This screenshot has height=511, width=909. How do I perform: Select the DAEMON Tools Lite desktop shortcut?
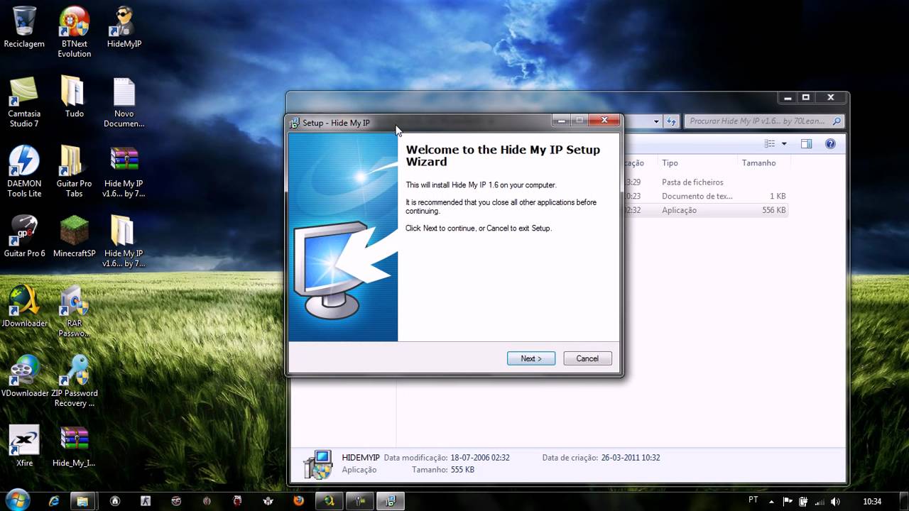click(24, 172)
